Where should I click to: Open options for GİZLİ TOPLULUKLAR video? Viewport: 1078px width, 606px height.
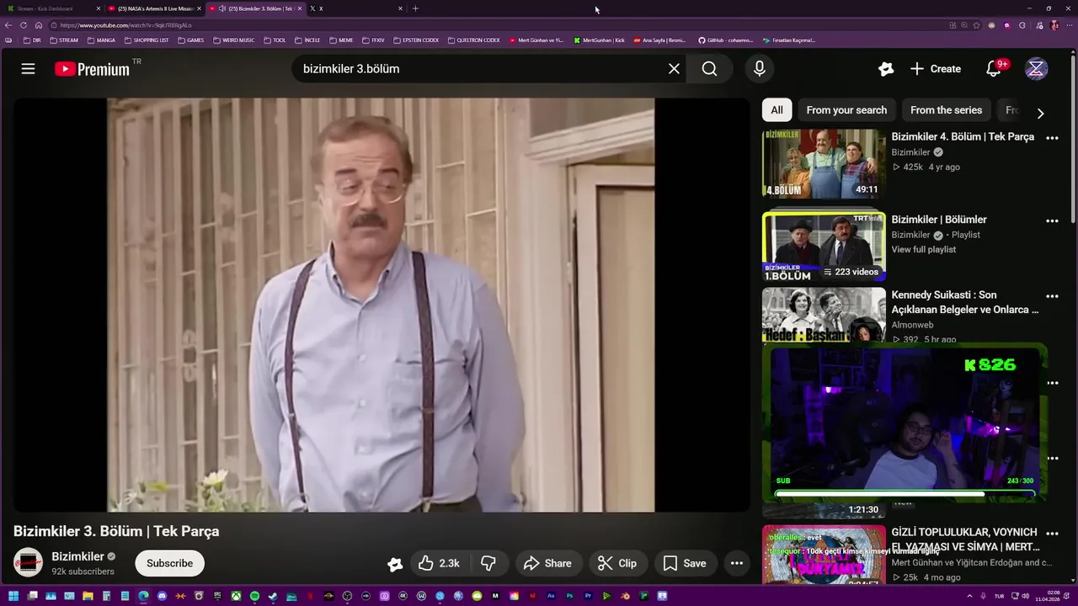1052,534
